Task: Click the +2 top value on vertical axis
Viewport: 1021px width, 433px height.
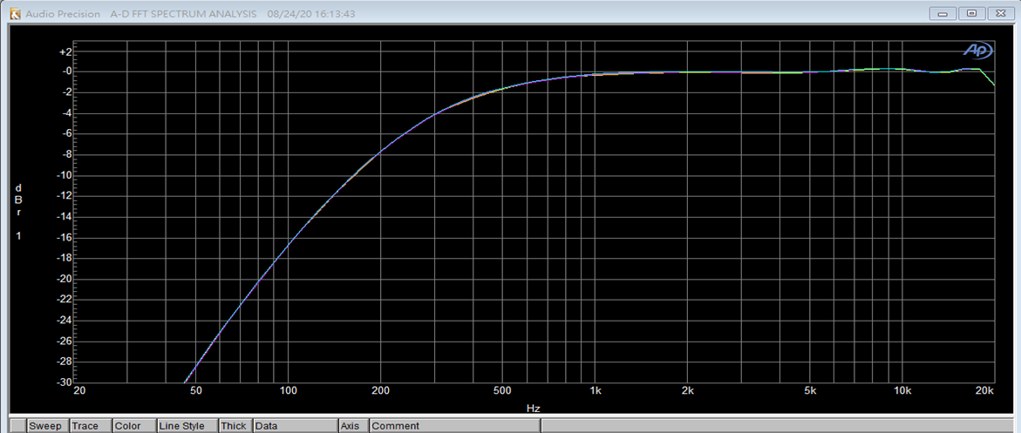Action: click(65, 51)
